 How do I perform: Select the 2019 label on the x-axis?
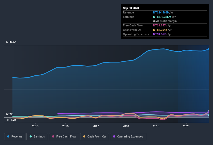click(x=156, y=126)
